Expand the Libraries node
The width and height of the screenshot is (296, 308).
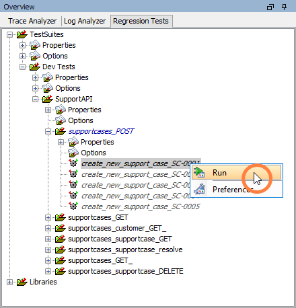(9, 282)
